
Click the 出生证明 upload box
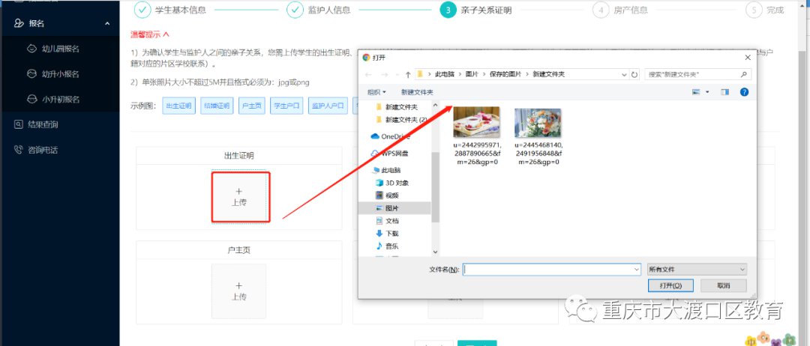(240, 197)
